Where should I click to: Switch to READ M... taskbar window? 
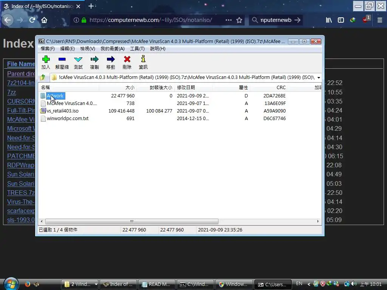(157, 284)
